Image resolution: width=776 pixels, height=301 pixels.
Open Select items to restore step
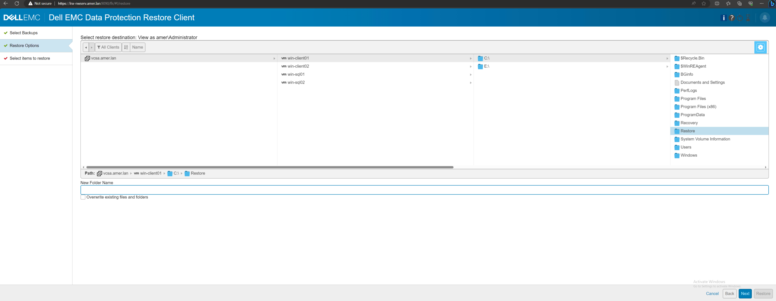(30, 58)
